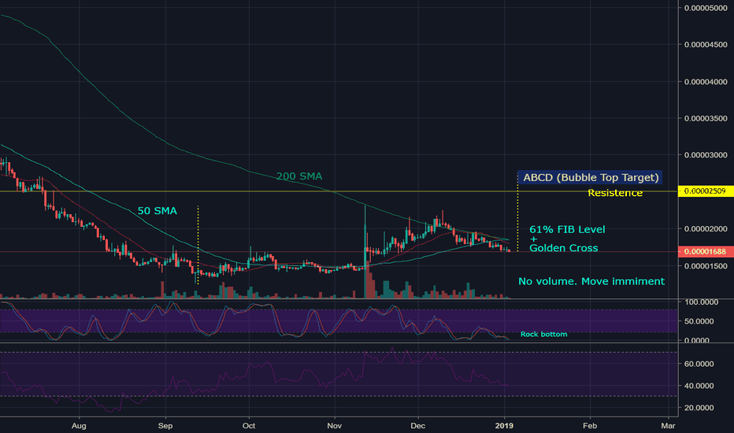Click the Aug label on time axis
This screenshot has height=433, width=734.
tap(79, 425)
